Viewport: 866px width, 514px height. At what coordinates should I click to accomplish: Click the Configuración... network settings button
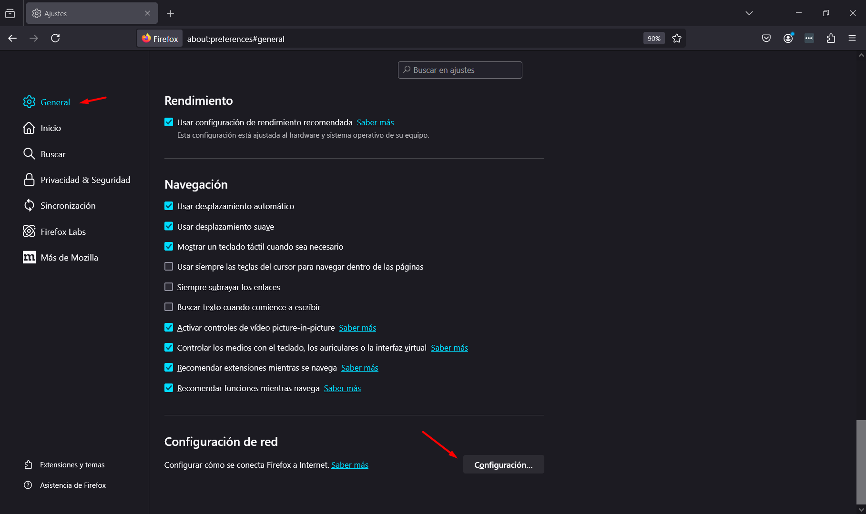[503, 465]
